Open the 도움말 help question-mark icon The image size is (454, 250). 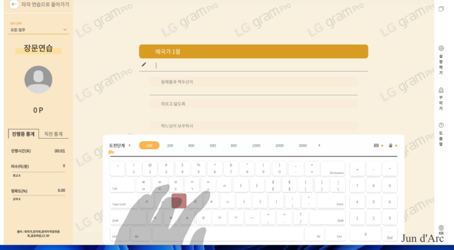(441, 125)
